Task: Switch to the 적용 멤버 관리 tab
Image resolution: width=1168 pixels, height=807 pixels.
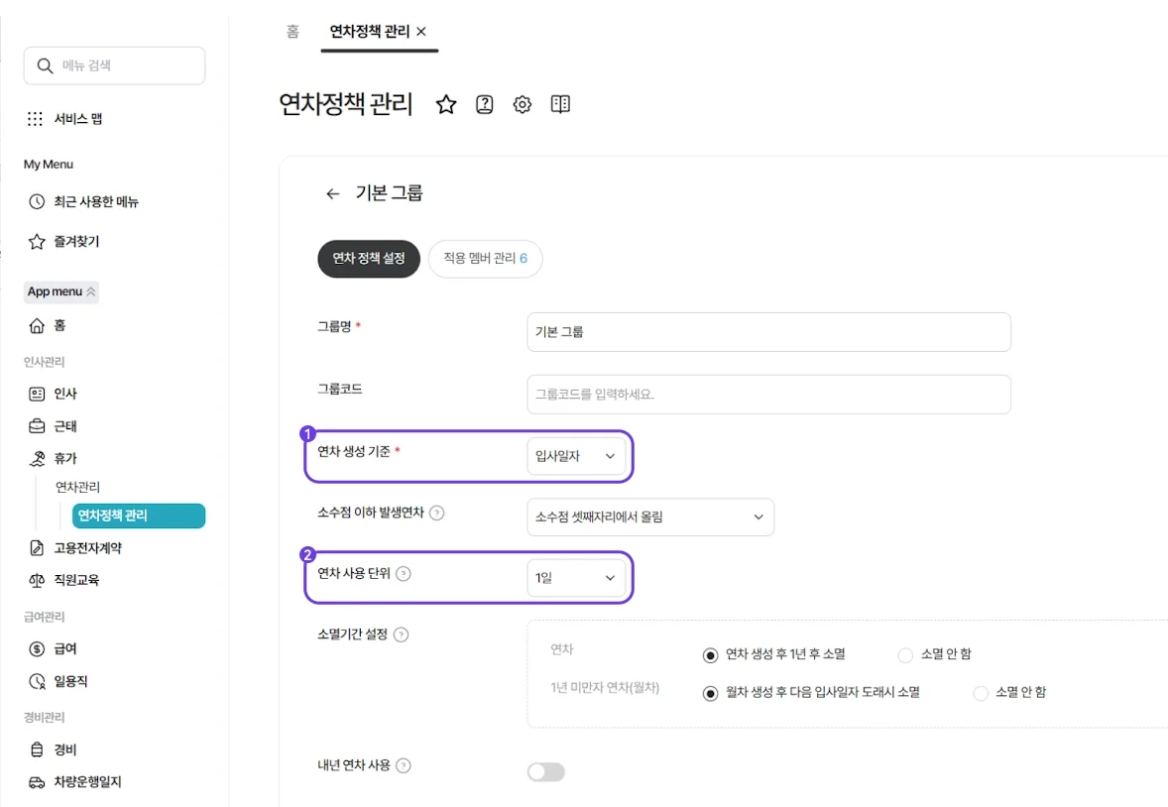Action: point(485,258)
